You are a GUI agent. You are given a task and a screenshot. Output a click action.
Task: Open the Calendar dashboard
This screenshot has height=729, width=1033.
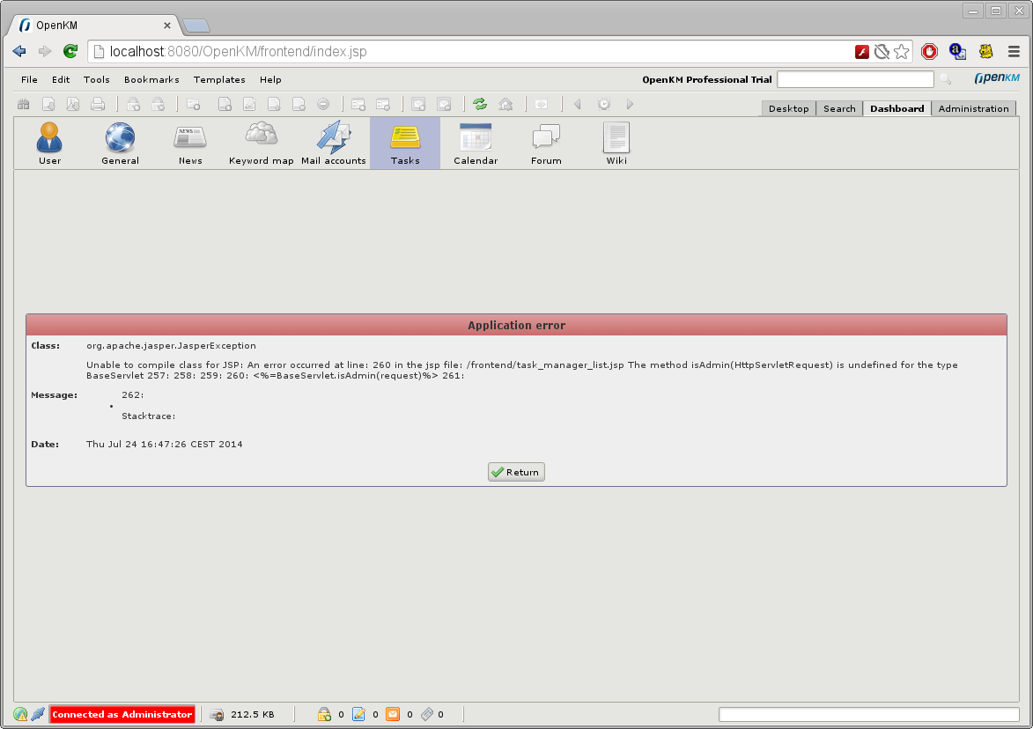pyautogui.click(x=476, y=142)
